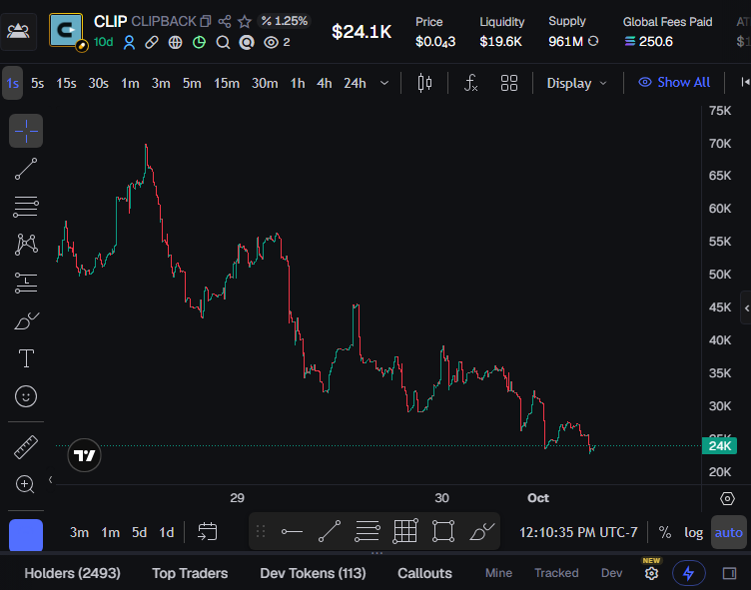Open the Dev Tokens (113) tab

[313, 573]
